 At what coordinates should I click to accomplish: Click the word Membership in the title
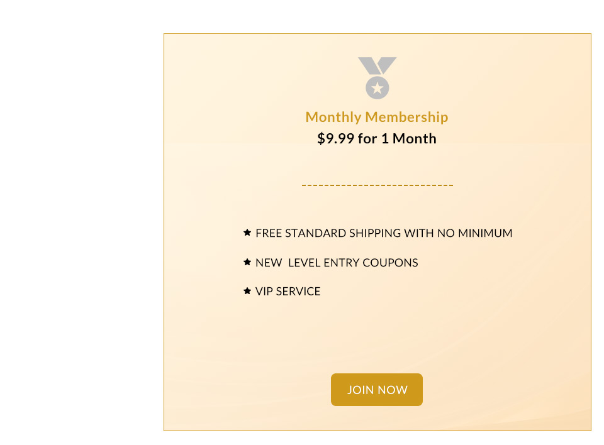pos(407,117)
